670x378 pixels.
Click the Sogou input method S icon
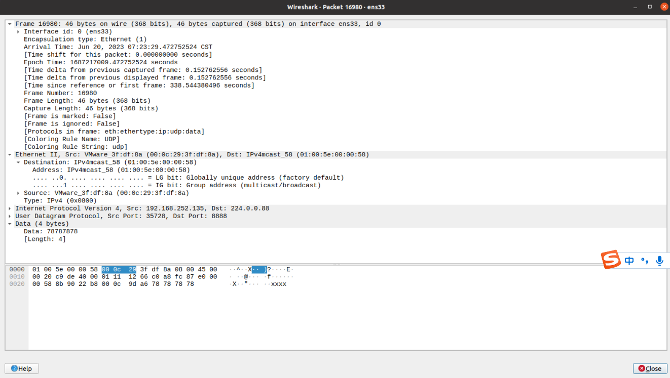[611, 260]
